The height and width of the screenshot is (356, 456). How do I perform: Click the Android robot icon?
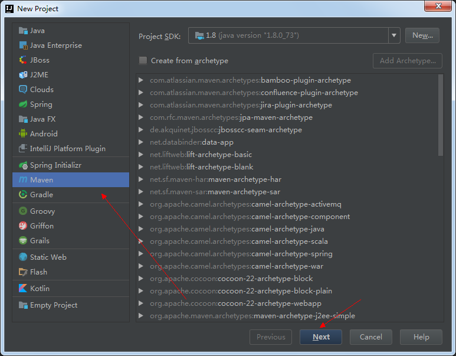click(23, 133)
